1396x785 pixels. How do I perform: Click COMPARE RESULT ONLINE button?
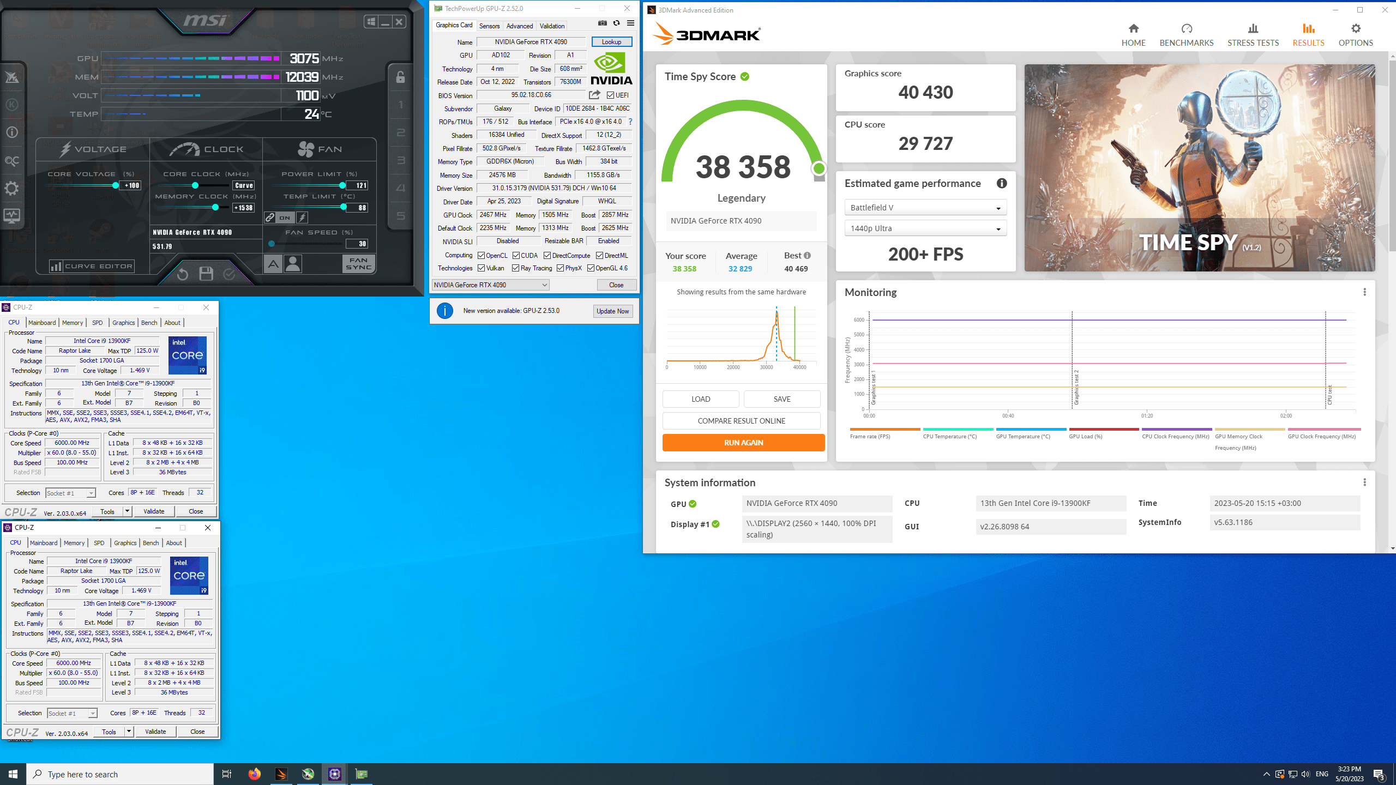coord(741,421)
